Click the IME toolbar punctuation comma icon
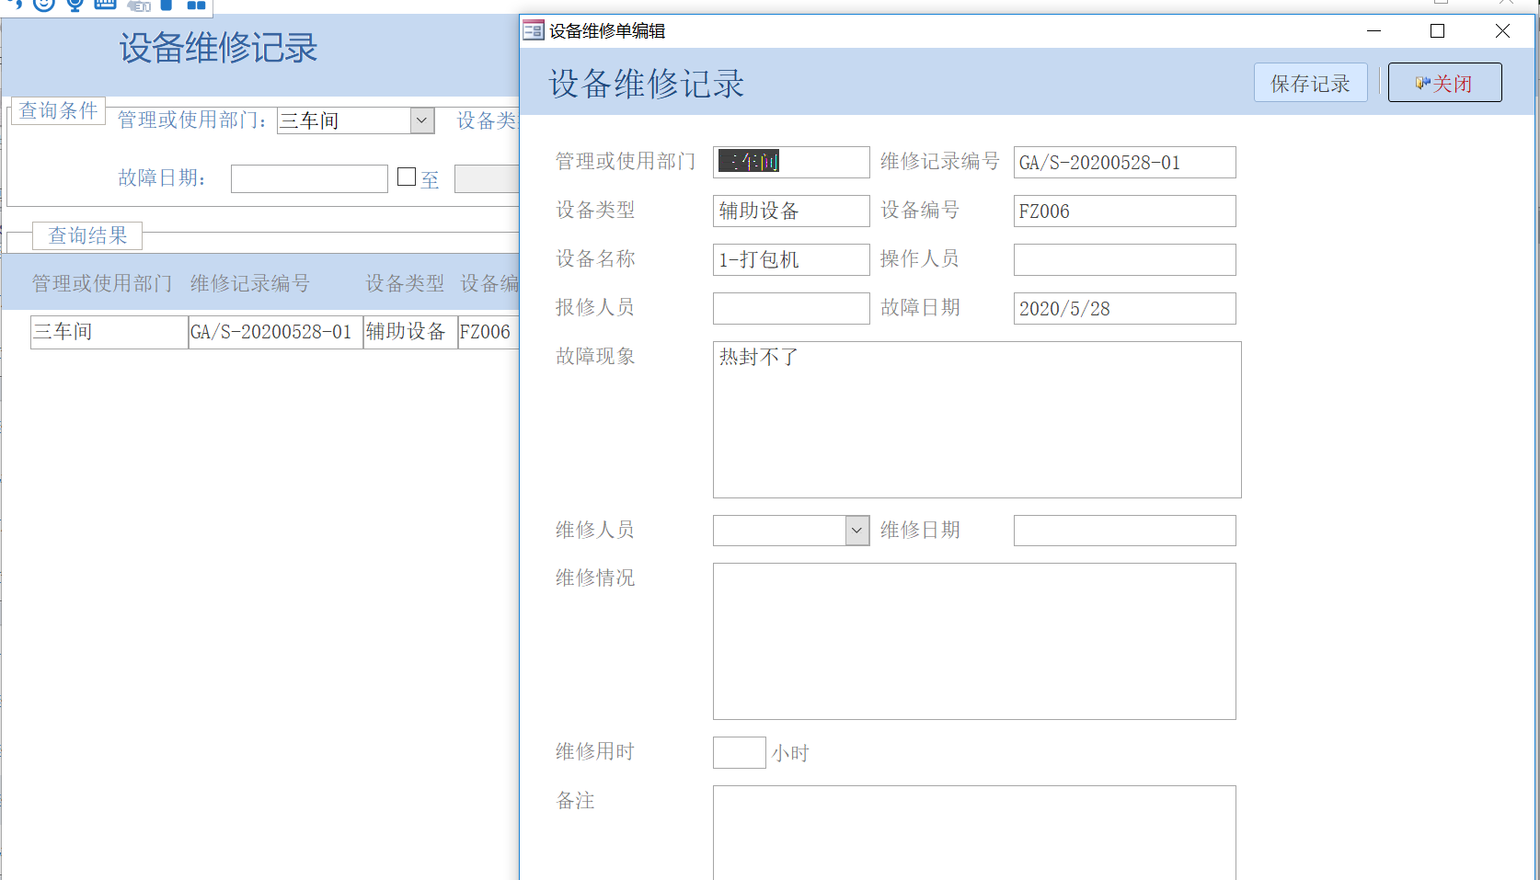Image resolution: width=1540 pixels, height=880 pixels. click(x=16, y=4)
